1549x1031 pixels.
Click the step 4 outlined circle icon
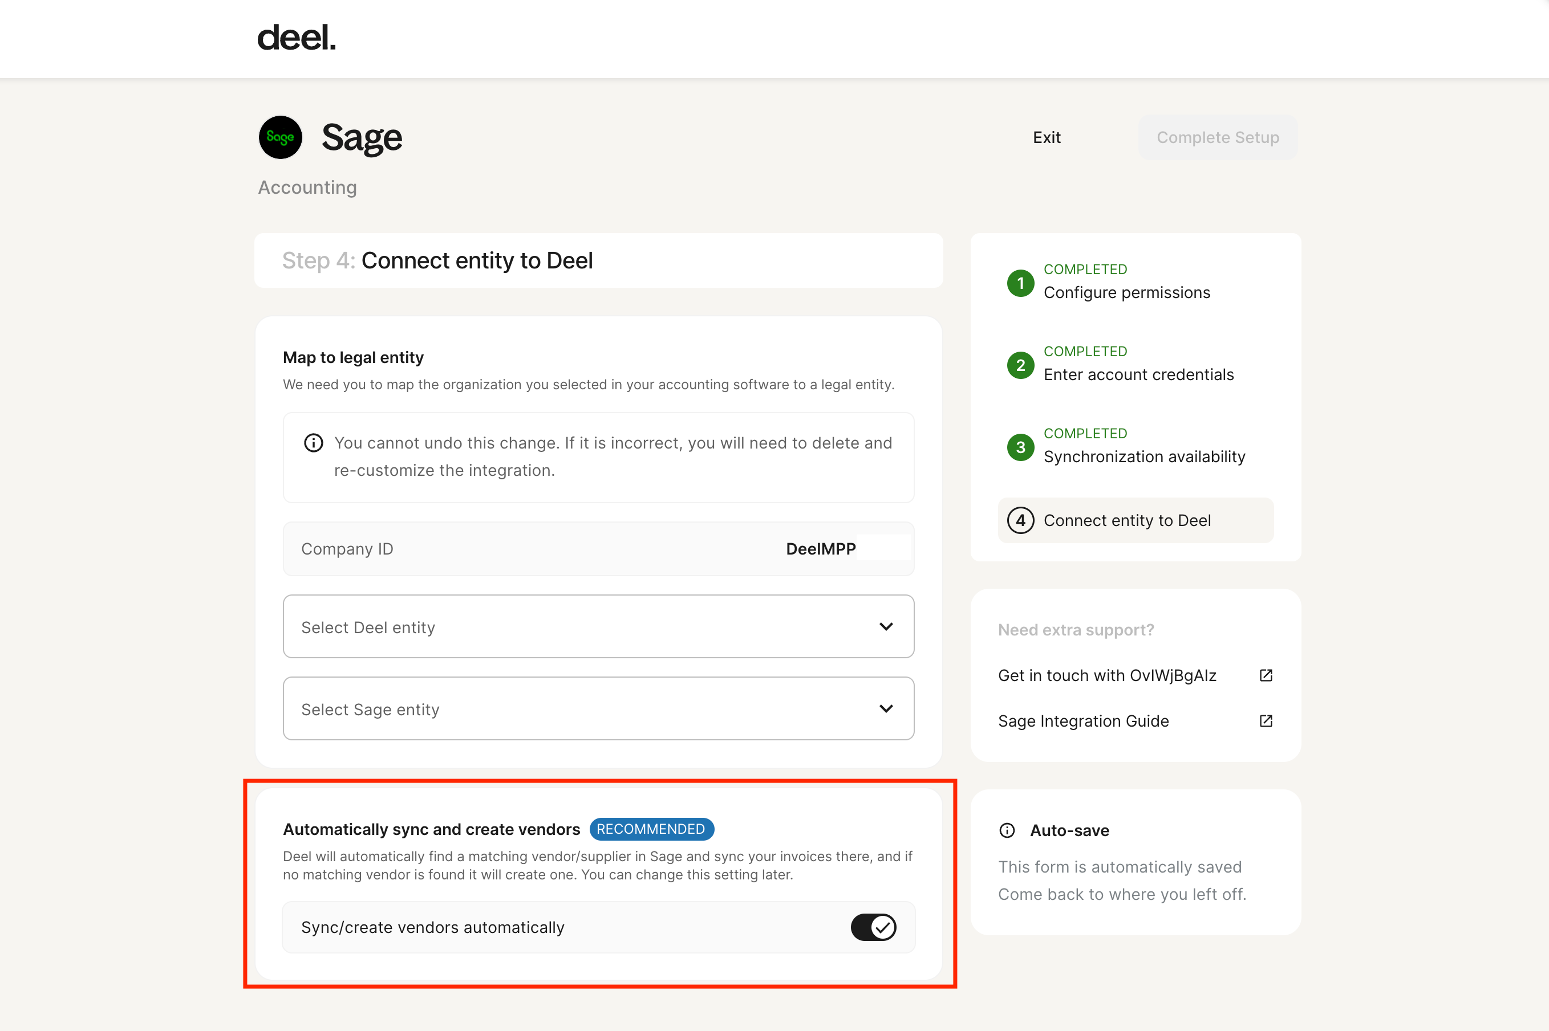1021,521
